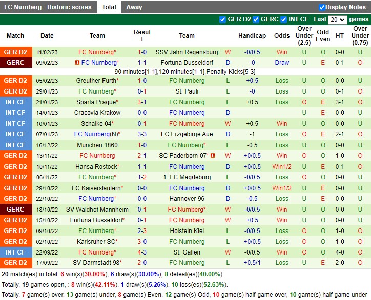Open the Hansa Rostock team link
Screen dimensions: 371x300
pos(96,167)
